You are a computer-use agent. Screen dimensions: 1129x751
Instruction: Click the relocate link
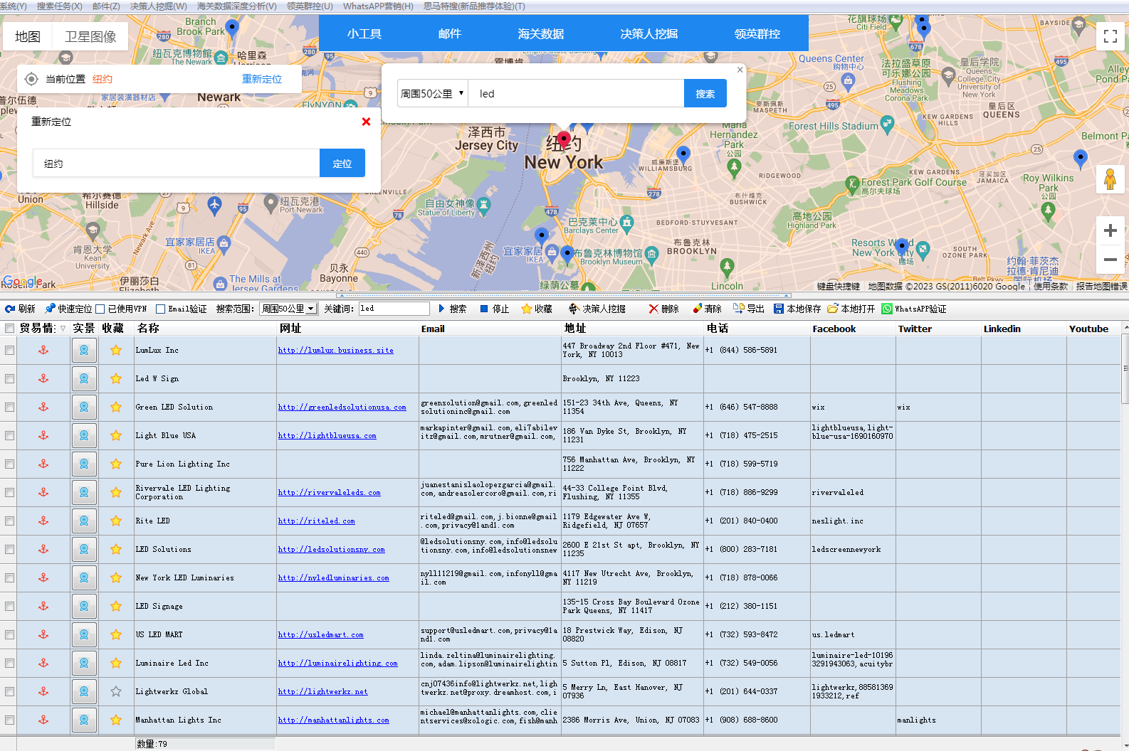pyautogui.click(x=262, y=79)
